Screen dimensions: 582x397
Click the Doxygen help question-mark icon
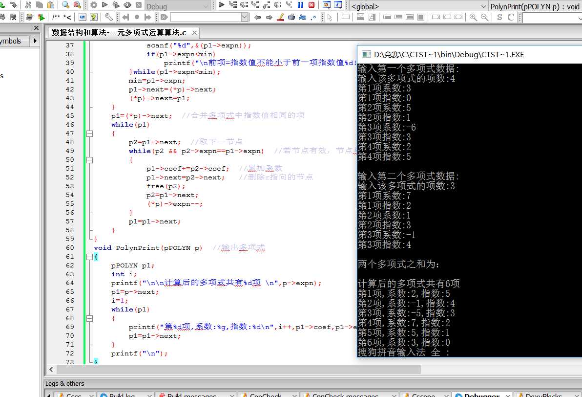click(x=94, y=17)
